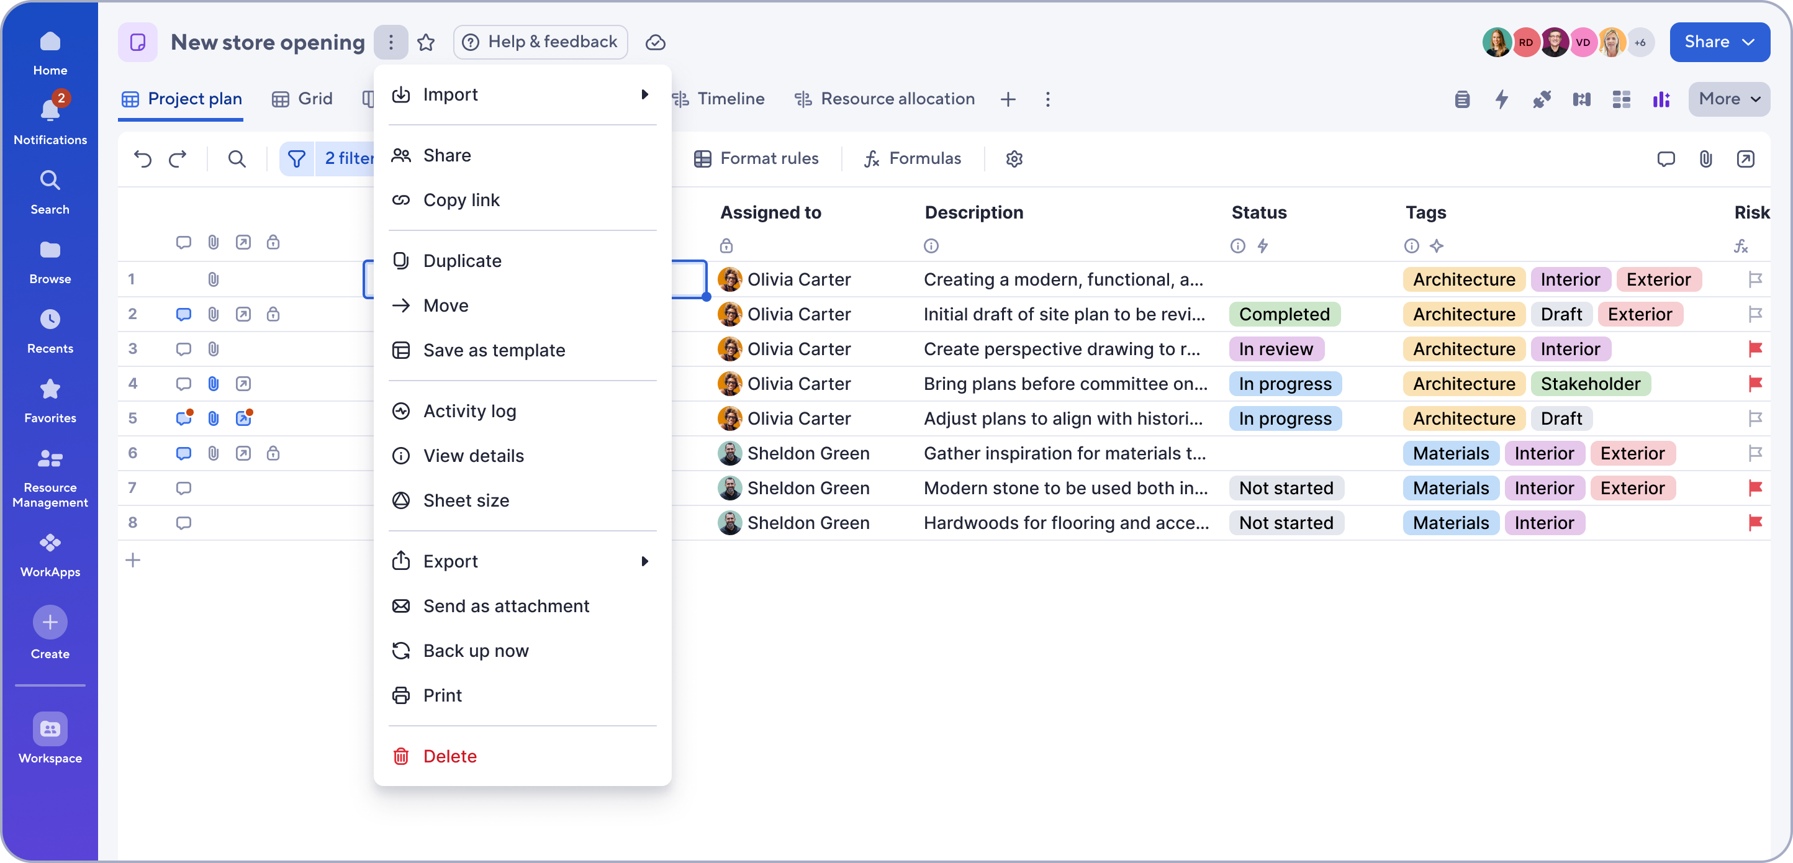Open the chart insights icon near More

[x=1661, y=99]
